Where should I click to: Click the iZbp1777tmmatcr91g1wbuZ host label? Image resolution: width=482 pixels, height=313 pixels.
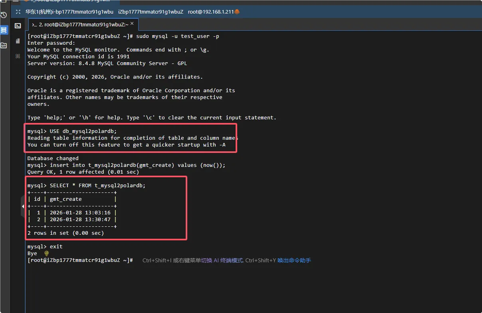151,12
